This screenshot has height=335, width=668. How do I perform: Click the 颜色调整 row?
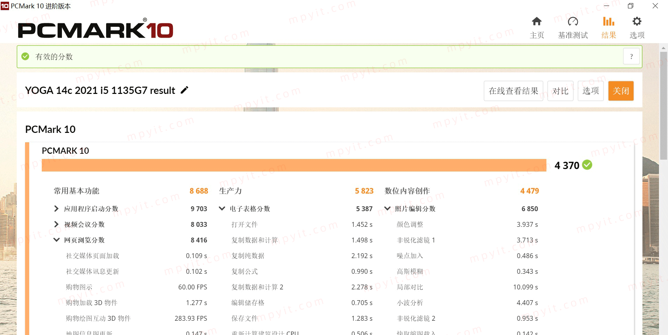point(467,224)
